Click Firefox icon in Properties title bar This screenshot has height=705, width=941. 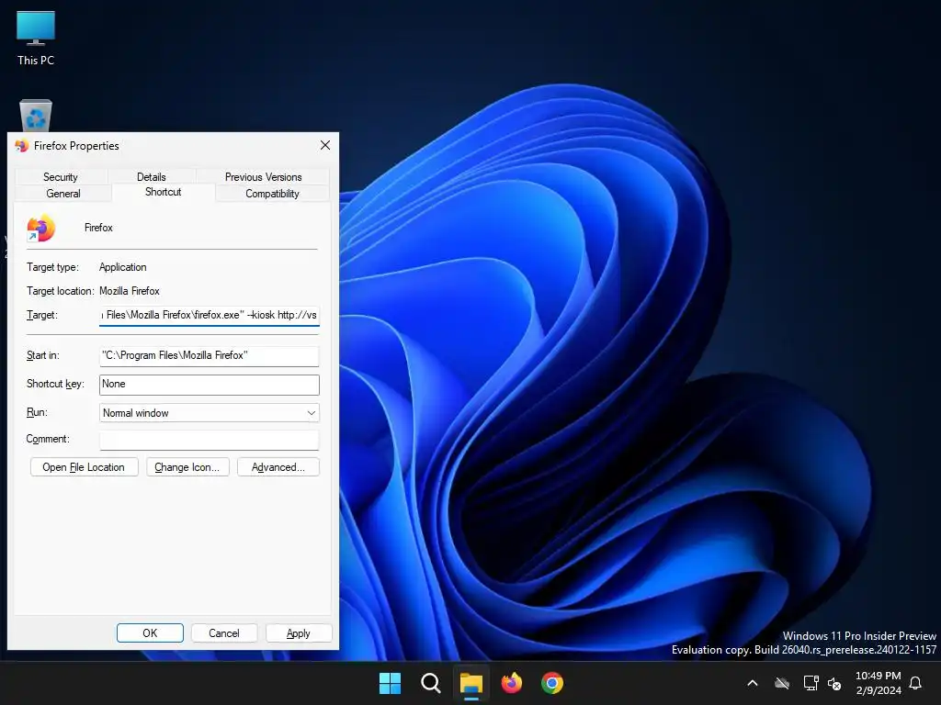(x=22, y=146)
